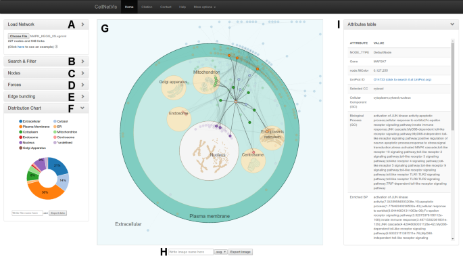
Task: Click the Plasma Membrane legend swatch
Action: coord(21,127)
